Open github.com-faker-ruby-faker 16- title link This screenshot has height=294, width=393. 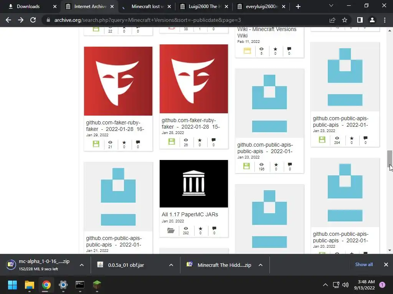[x=115, y=126]
